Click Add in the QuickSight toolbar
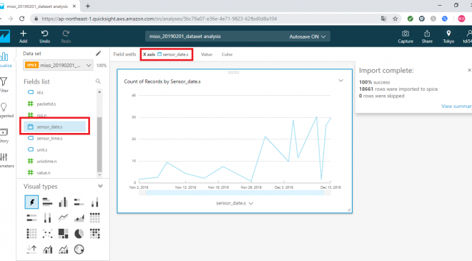This screenshot has width=472, height=261. coord(23,36)
